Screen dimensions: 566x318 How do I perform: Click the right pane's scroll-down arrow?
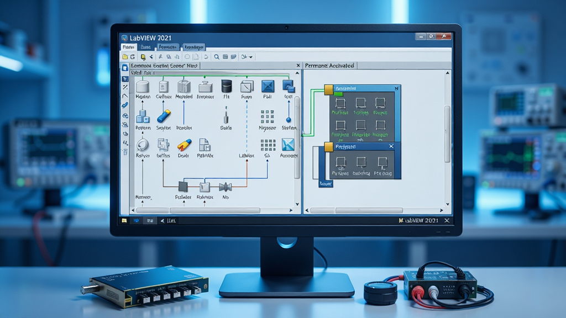[x=448, y=204]
